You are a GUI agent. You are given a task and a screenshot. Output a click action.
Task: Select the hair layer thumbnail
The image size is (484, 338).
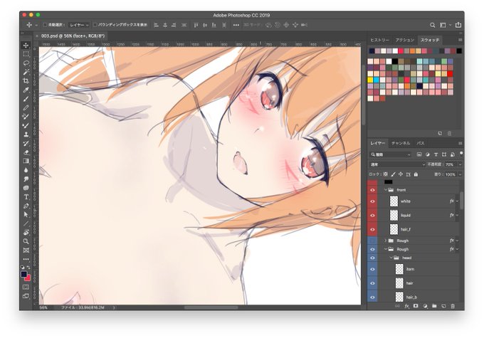click(x=399, y=283)
